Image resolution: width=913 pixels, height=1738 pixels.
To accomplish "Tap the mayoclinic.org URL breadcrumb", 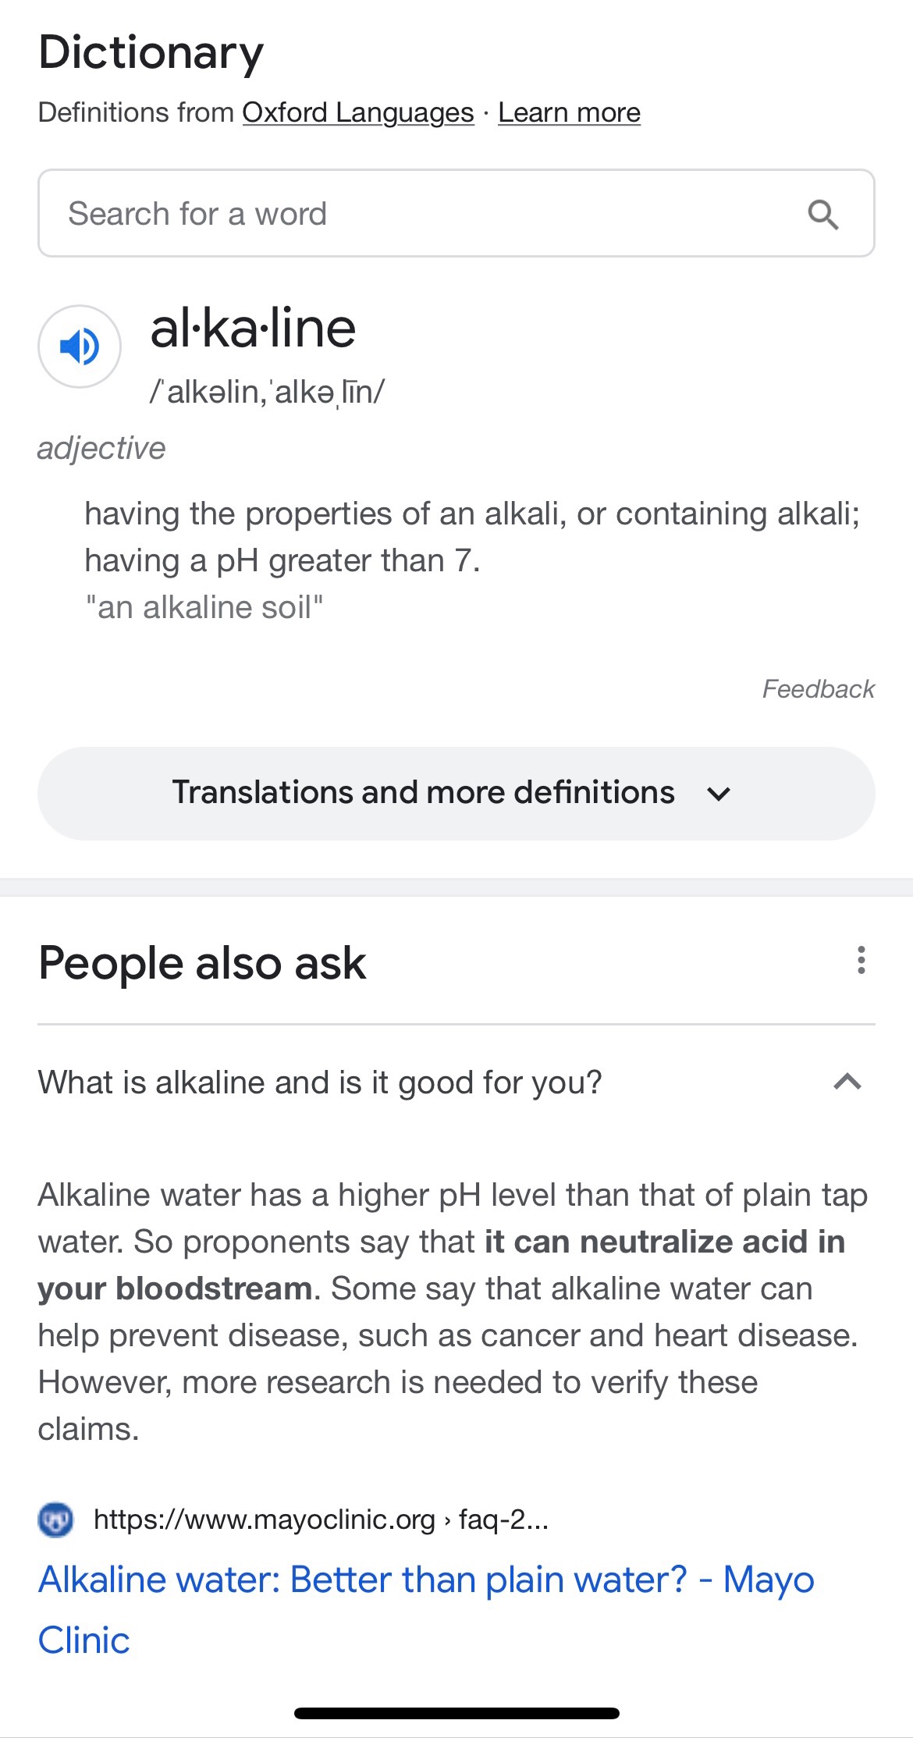I will [321, 1519].
